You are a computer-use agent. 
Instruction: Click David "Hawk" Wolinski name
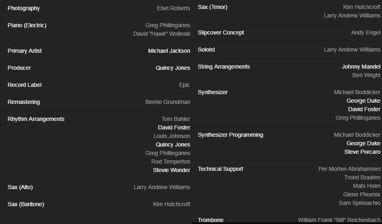(x=161, y=34)
